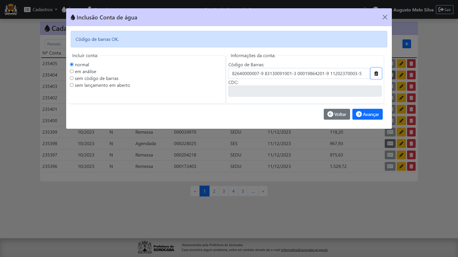Close the Inclusão Conta de água dialog
This screenshot has height=257, width=458.
point(385,17)
